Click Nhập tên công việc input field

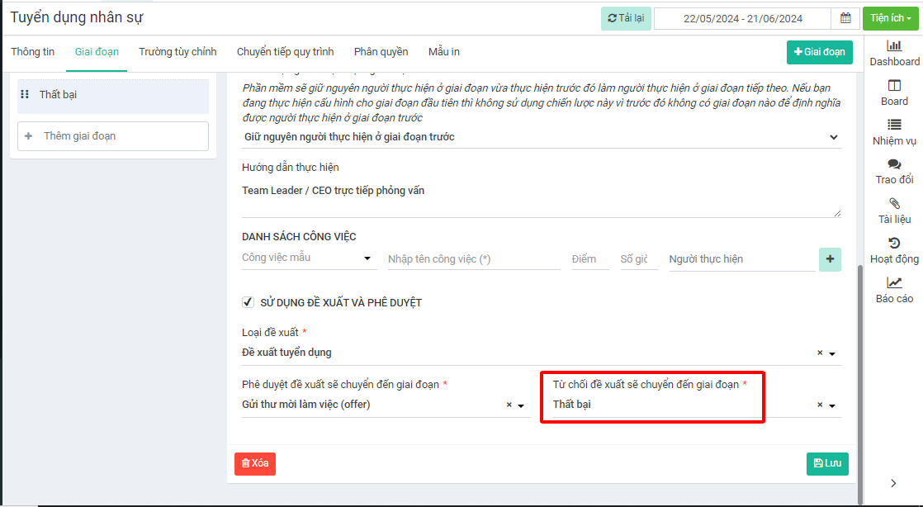473,259
